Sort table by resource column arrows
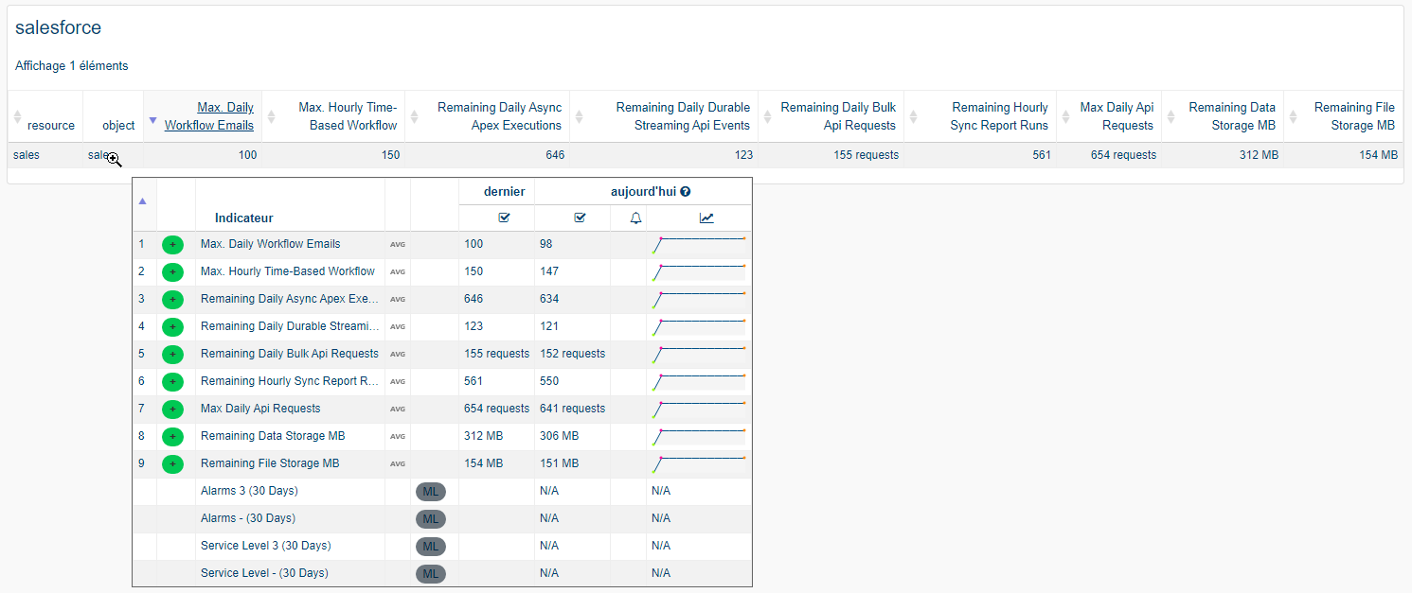1412x593 pixels. (x=17, y=117)
